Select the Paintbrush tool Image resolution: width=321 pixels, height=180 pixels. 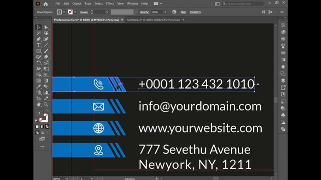[x=46, y=51]
